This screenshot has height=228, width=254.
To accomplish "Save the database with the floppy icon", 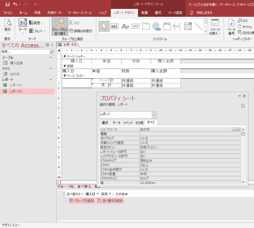I will (x=7, y=4).
